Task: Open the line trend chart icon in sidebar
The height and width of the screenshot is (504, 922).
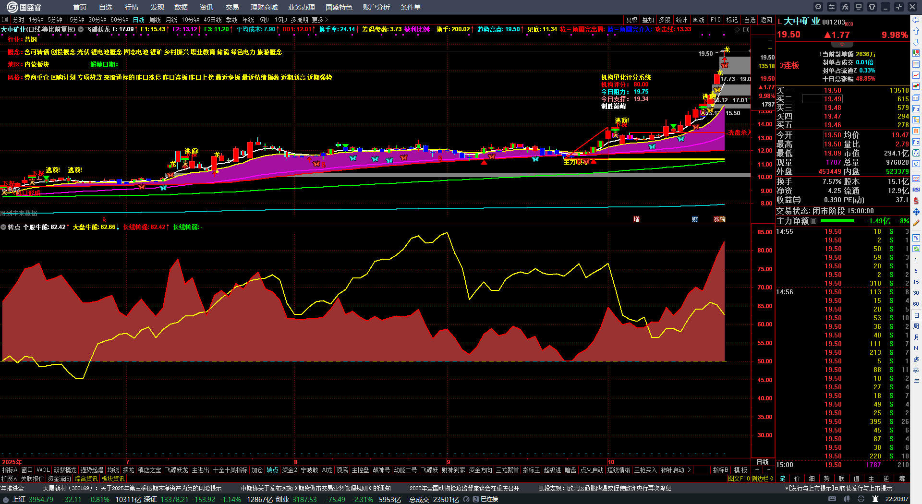Action: [916, 75]
